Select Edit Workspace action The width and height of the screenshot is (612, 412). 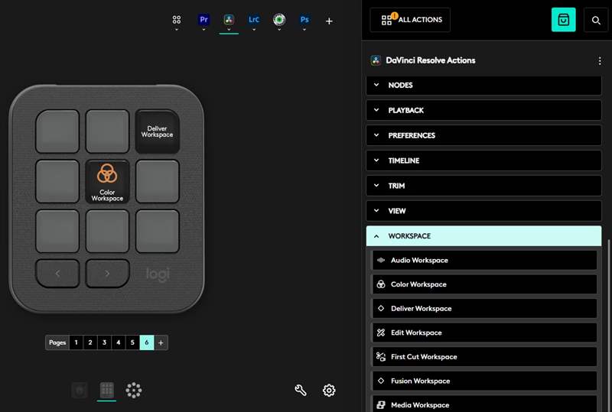click(484, 333)
